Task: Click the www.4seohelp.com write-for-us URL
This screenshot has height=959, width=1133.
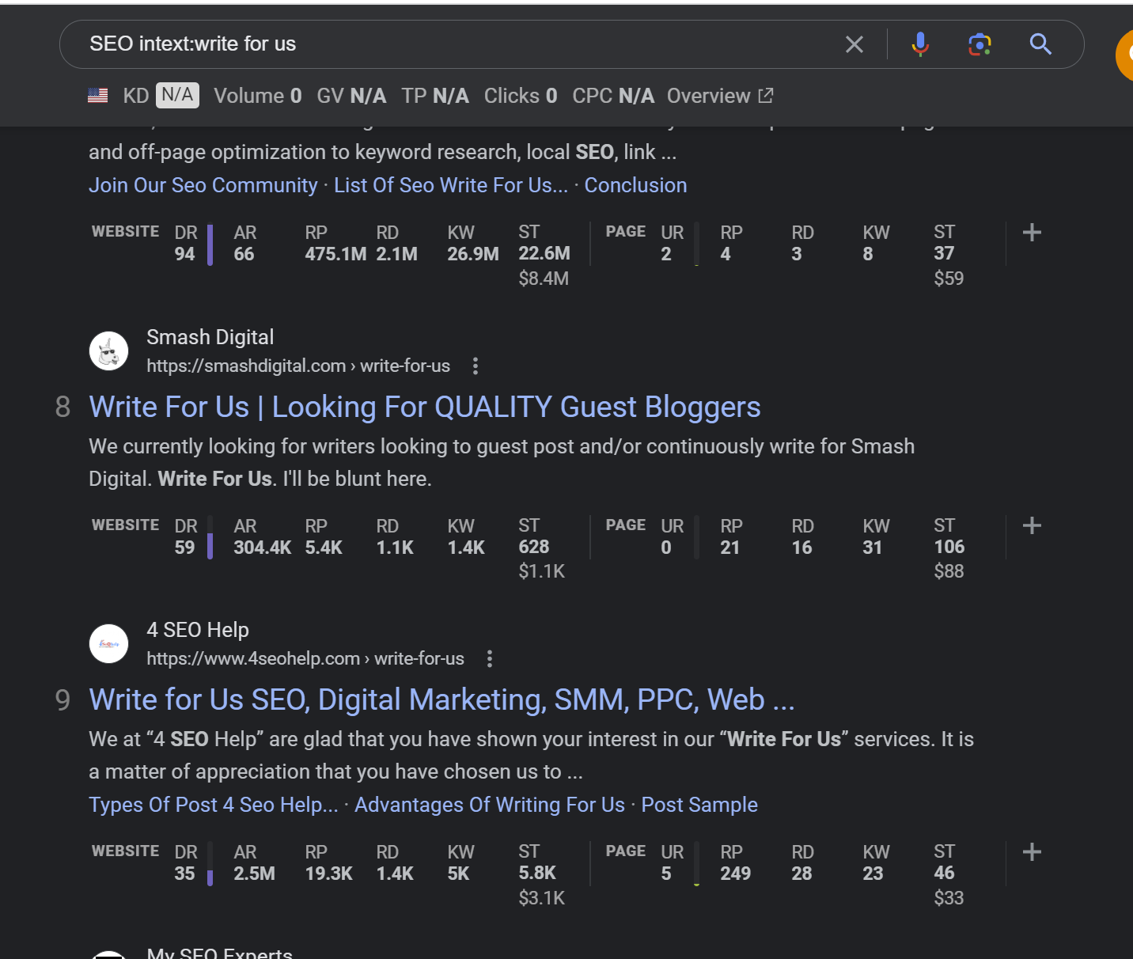Action: point(305,658)
